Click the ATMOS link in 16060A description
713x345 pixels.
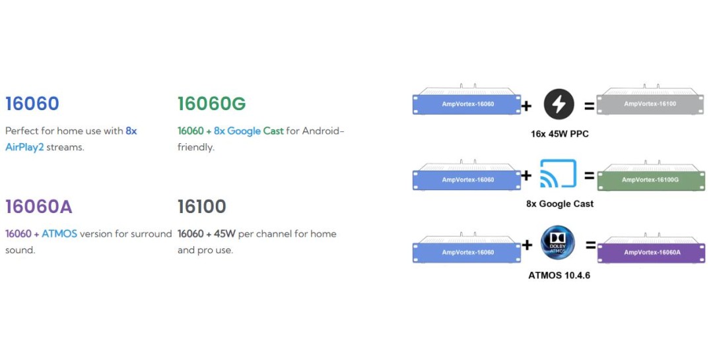[59, 234]
